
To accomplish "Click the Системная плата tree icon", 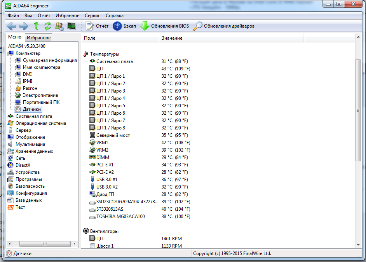I will [10, 116].
